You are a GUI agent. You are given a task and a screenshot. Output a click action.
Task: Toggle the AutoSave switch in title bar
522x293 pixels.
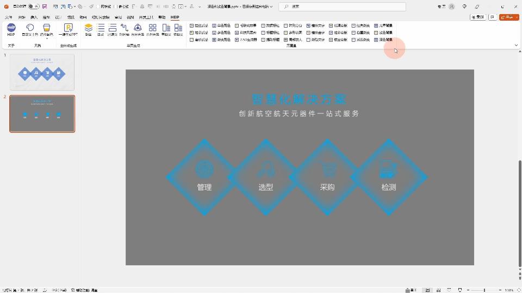(x=33, y=7)
